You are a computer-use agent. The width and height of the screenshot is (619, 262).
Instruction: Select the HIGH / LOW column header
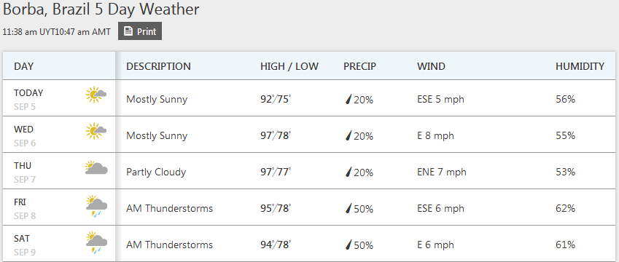point(289,66)
